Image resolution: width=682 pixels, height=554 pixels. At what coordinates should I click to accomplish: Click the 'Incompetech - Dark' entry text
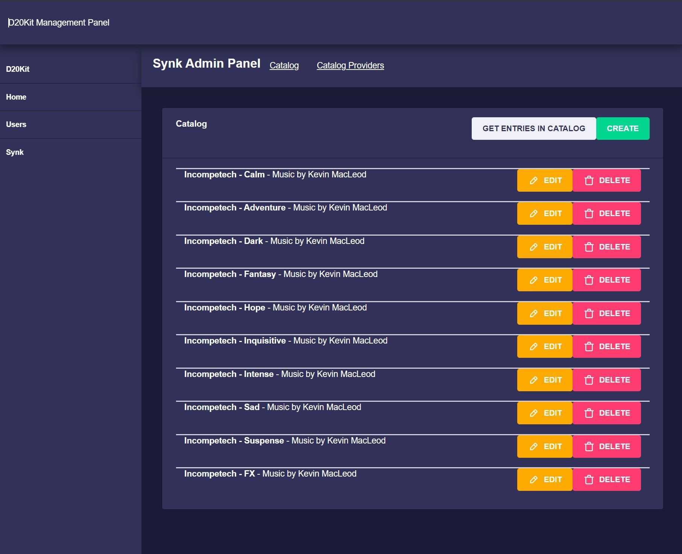pos(223,241)
